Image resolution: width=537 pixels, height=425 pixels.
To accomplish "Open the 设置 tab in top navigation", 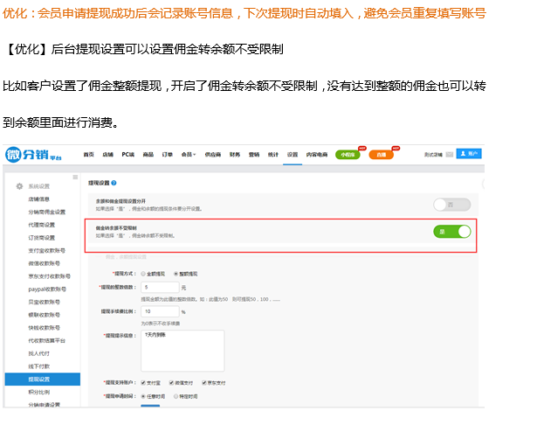I will pyautogui.click(x=293, y=154).
